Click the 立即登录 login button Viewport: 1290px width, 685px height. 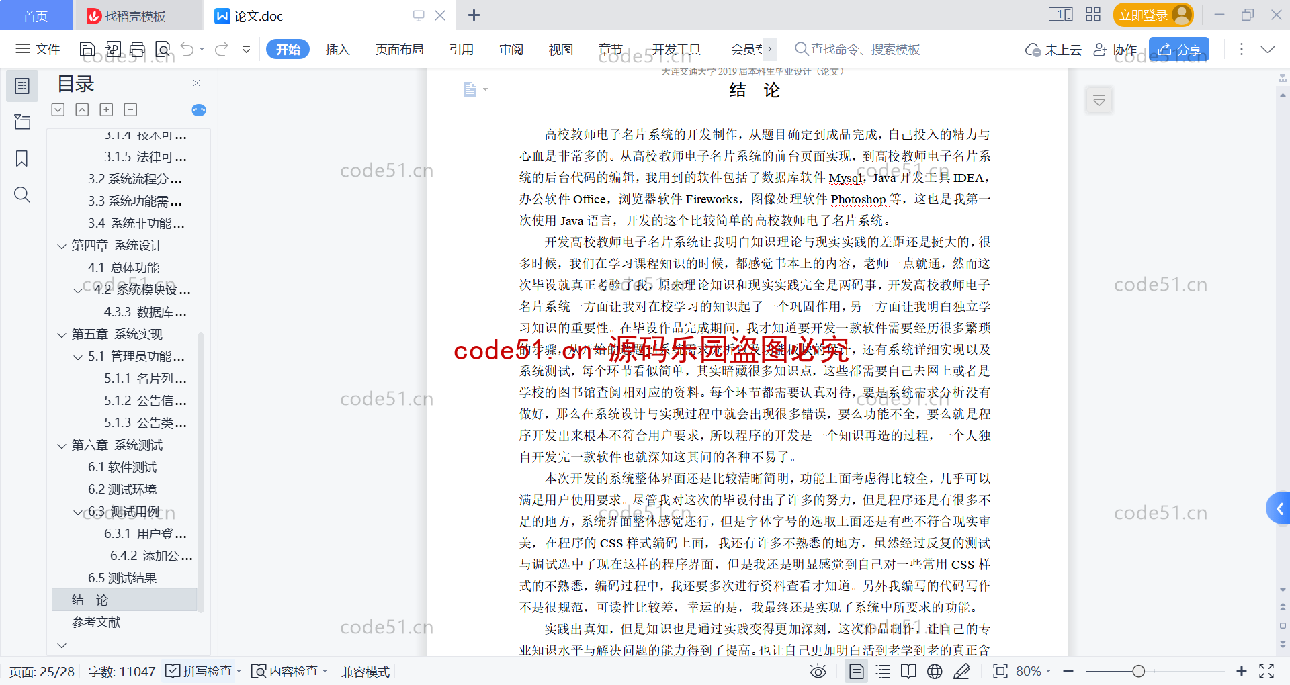coord(1153,15)
